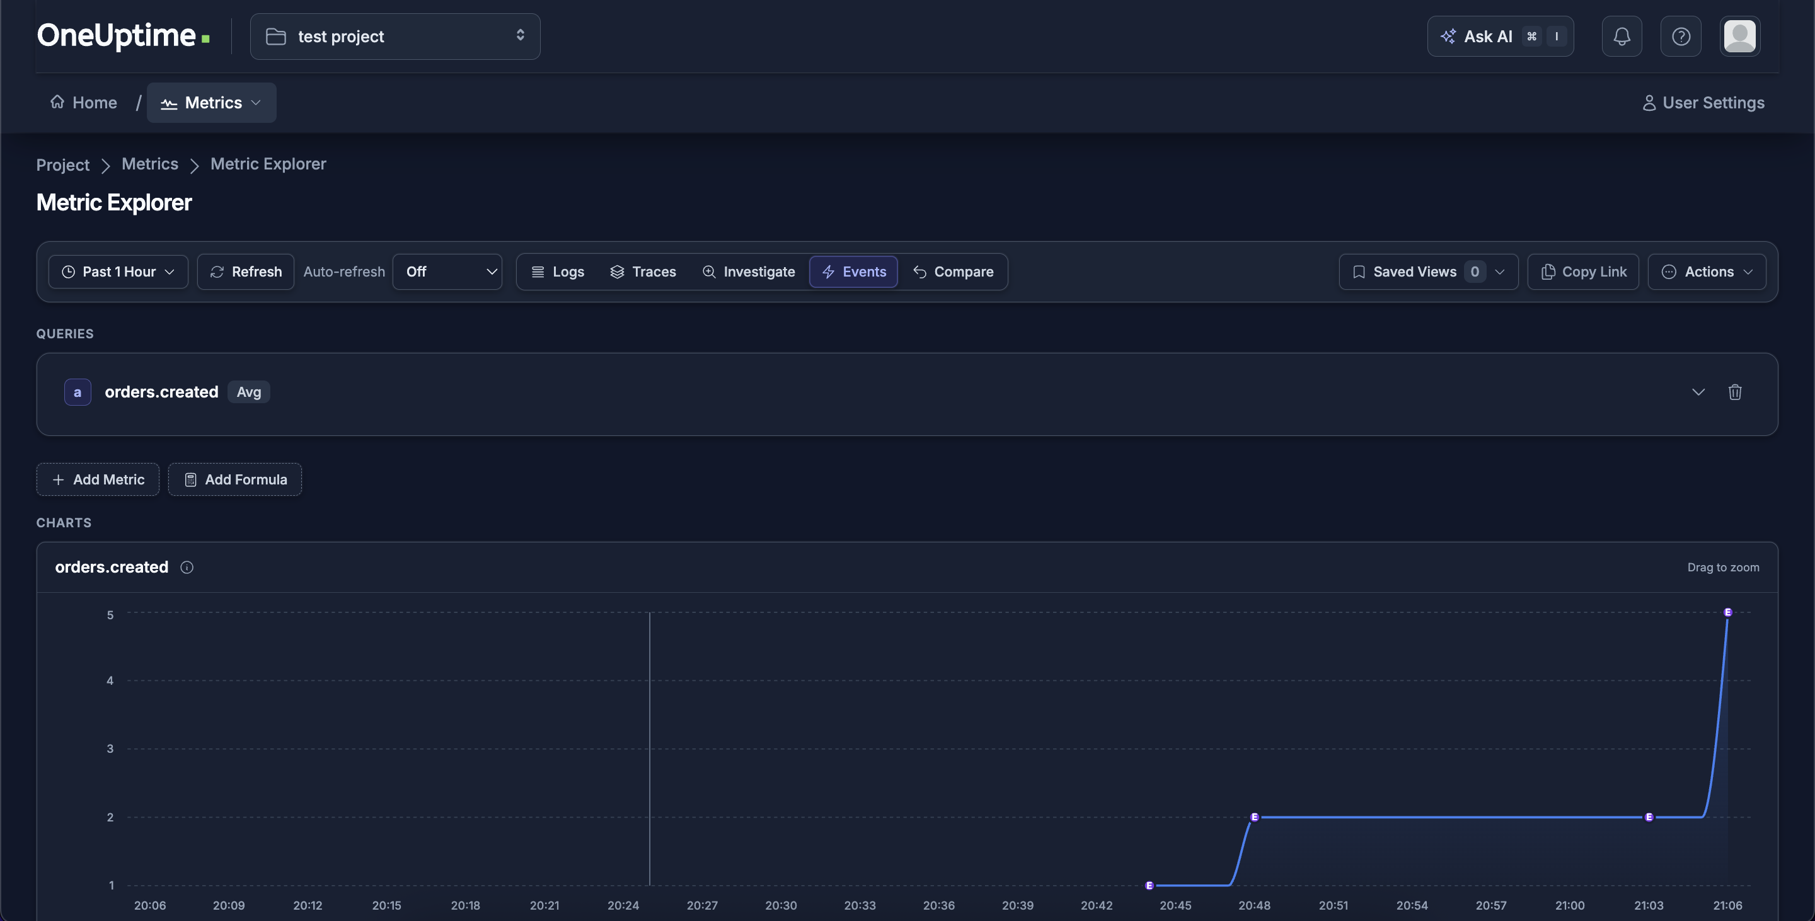Toggle the Compare option
The height and width of the screenshot is (921, 1815).
tap(953, 272)
